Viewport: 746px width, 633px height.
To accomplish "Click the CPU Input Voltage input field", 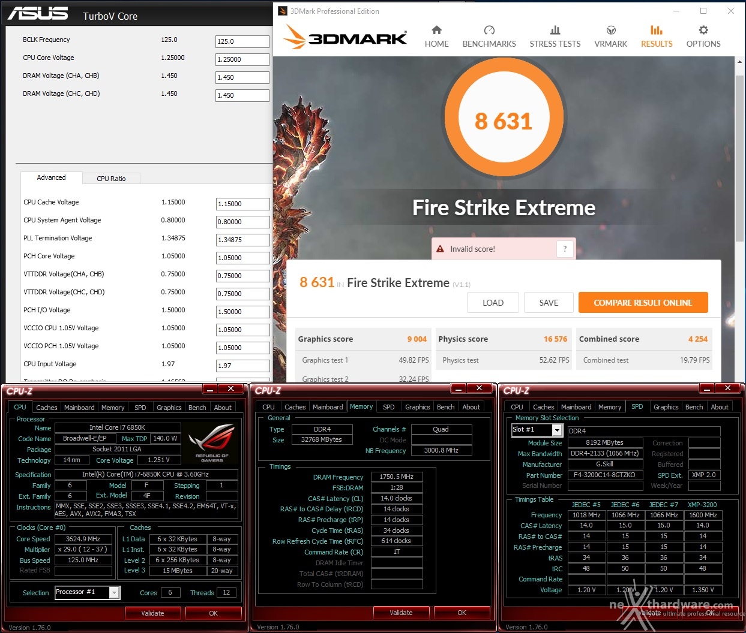I will point(242,366).
